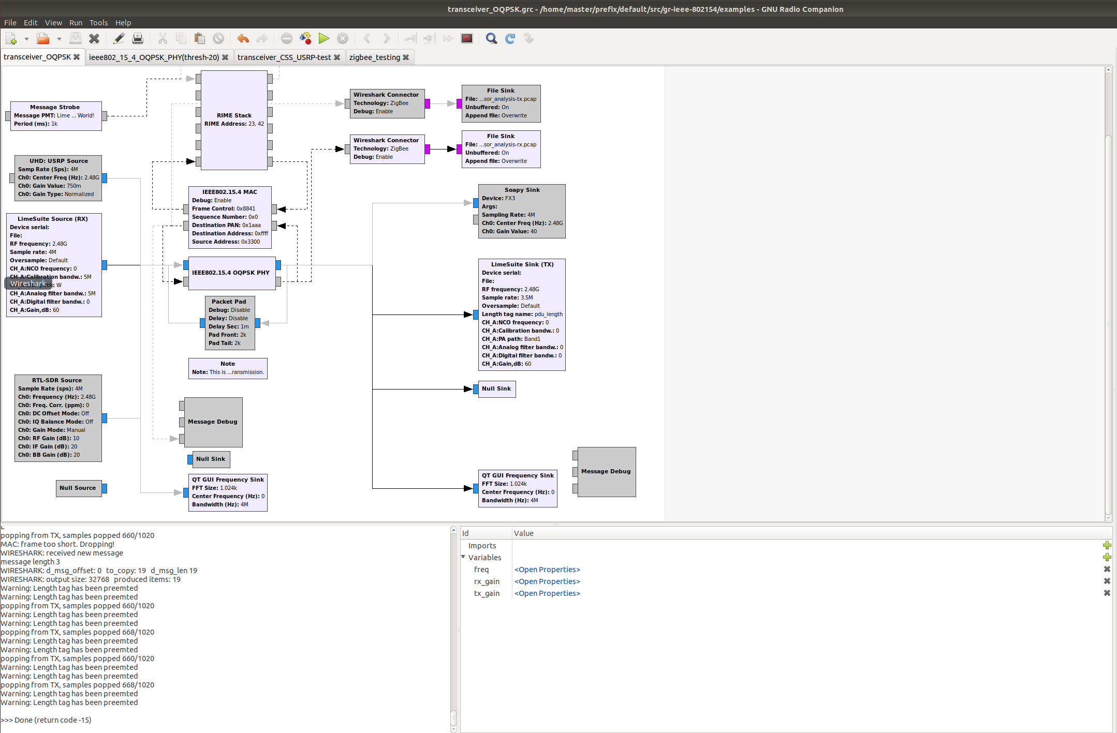This screenshot has height=733, width=1117.
Task: Click the Find blocks magnifier icon
Action: pyautogui.click(x=491, y=38)
